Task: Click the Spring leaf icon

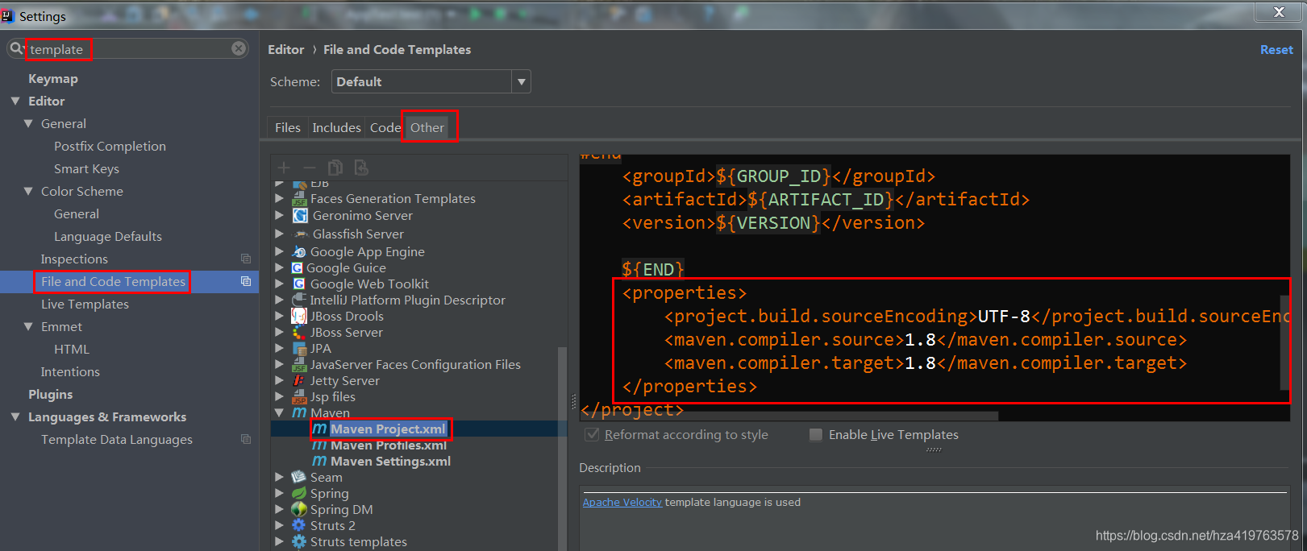Action: (x=299, y=494)
